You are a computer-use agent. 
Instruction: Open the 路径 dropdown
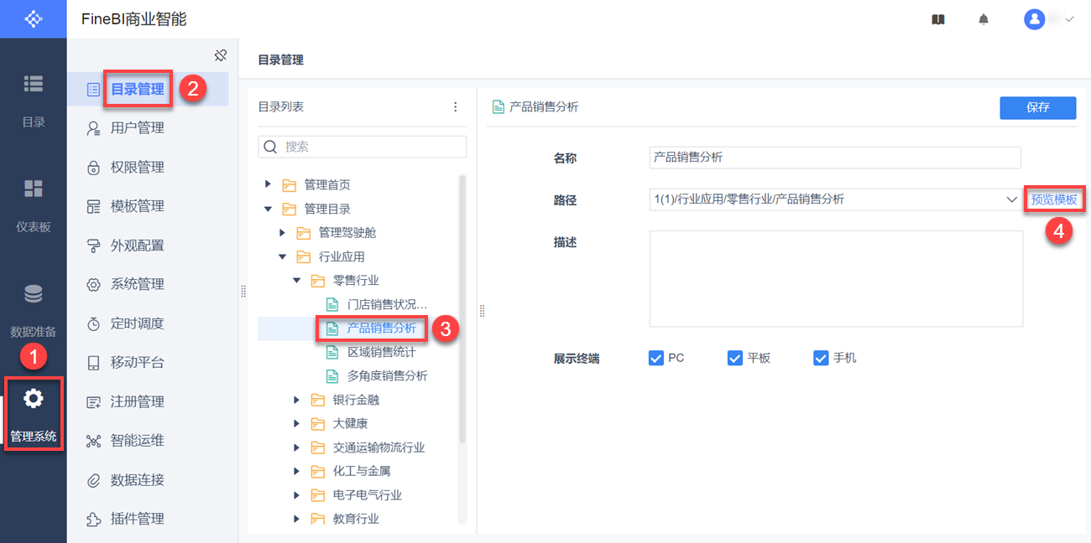1011,199
